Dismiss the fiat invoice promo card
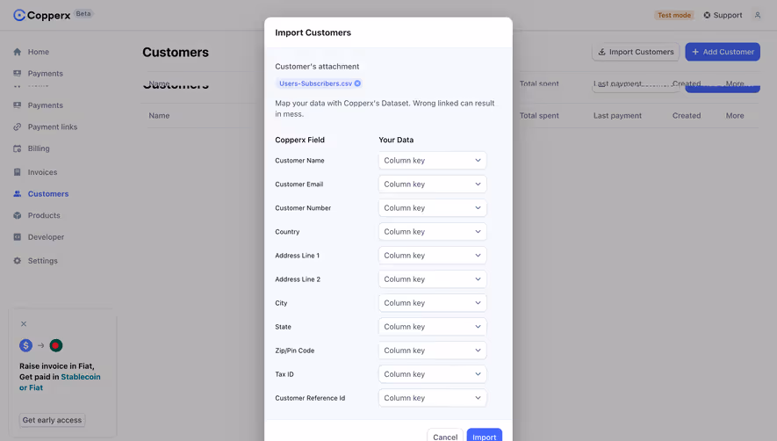The image size is (777, 441). [24, 324]
